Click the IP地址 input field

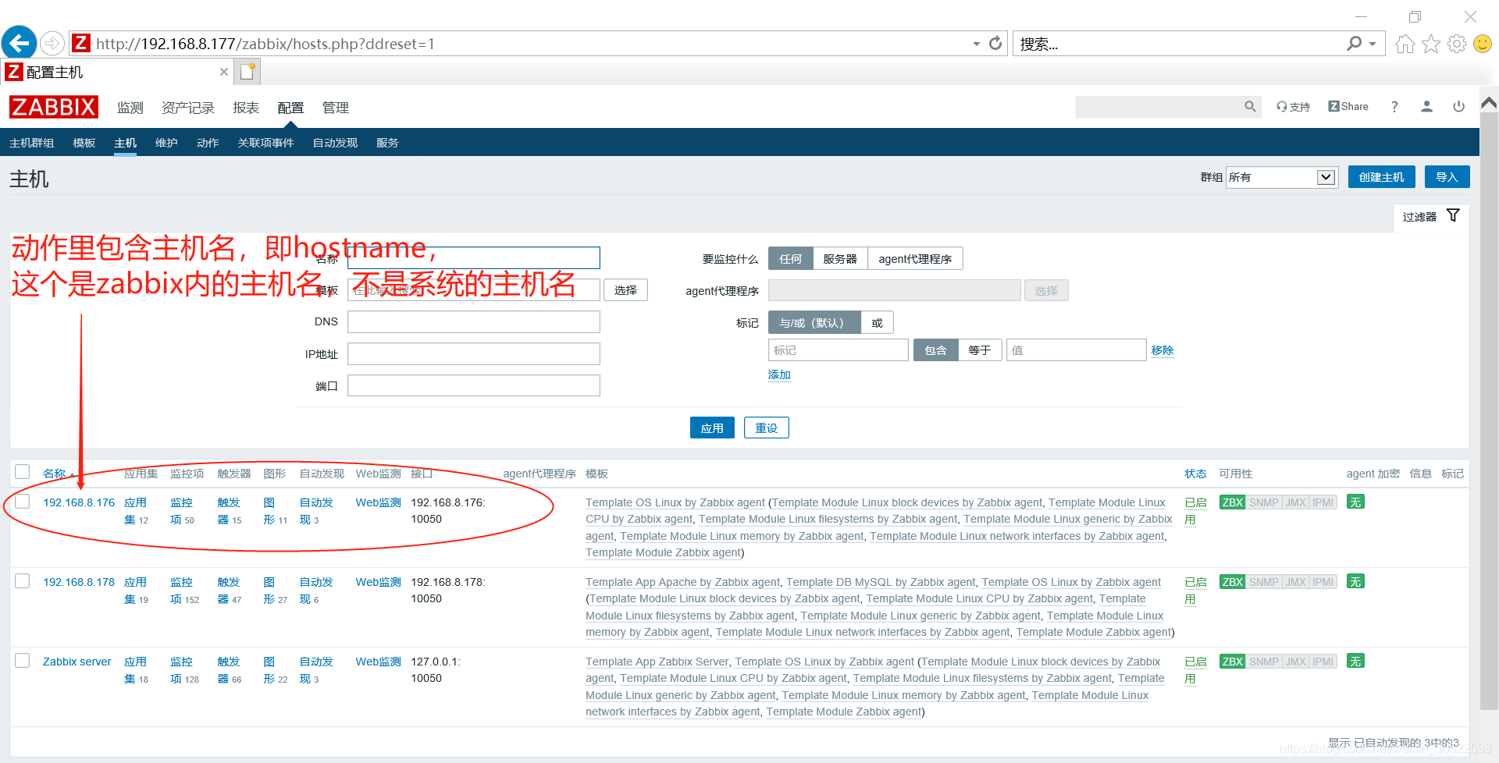474,354
